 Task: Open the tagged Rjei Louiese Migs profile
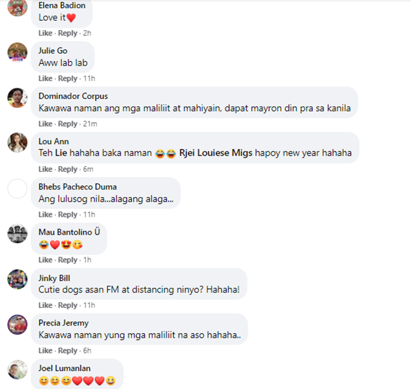click(x=216, y=153)
